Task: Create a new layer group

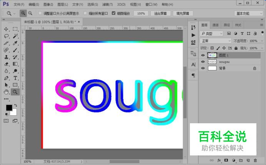Action: (241, 160)
